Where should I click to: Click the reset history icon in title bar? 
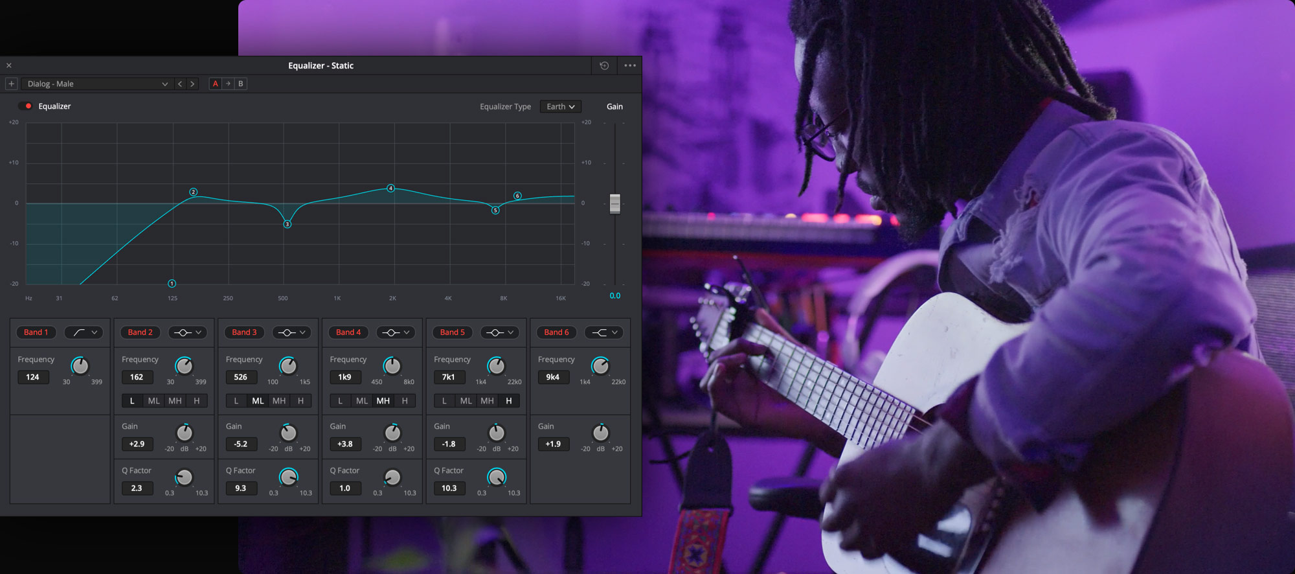(604, 65)
